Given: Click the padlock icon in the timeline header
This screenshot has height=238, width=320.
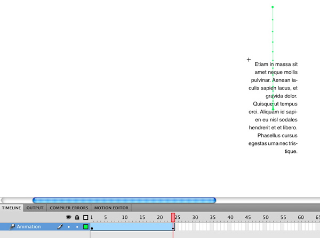Looking at the screenshot, I should [77, 217].
